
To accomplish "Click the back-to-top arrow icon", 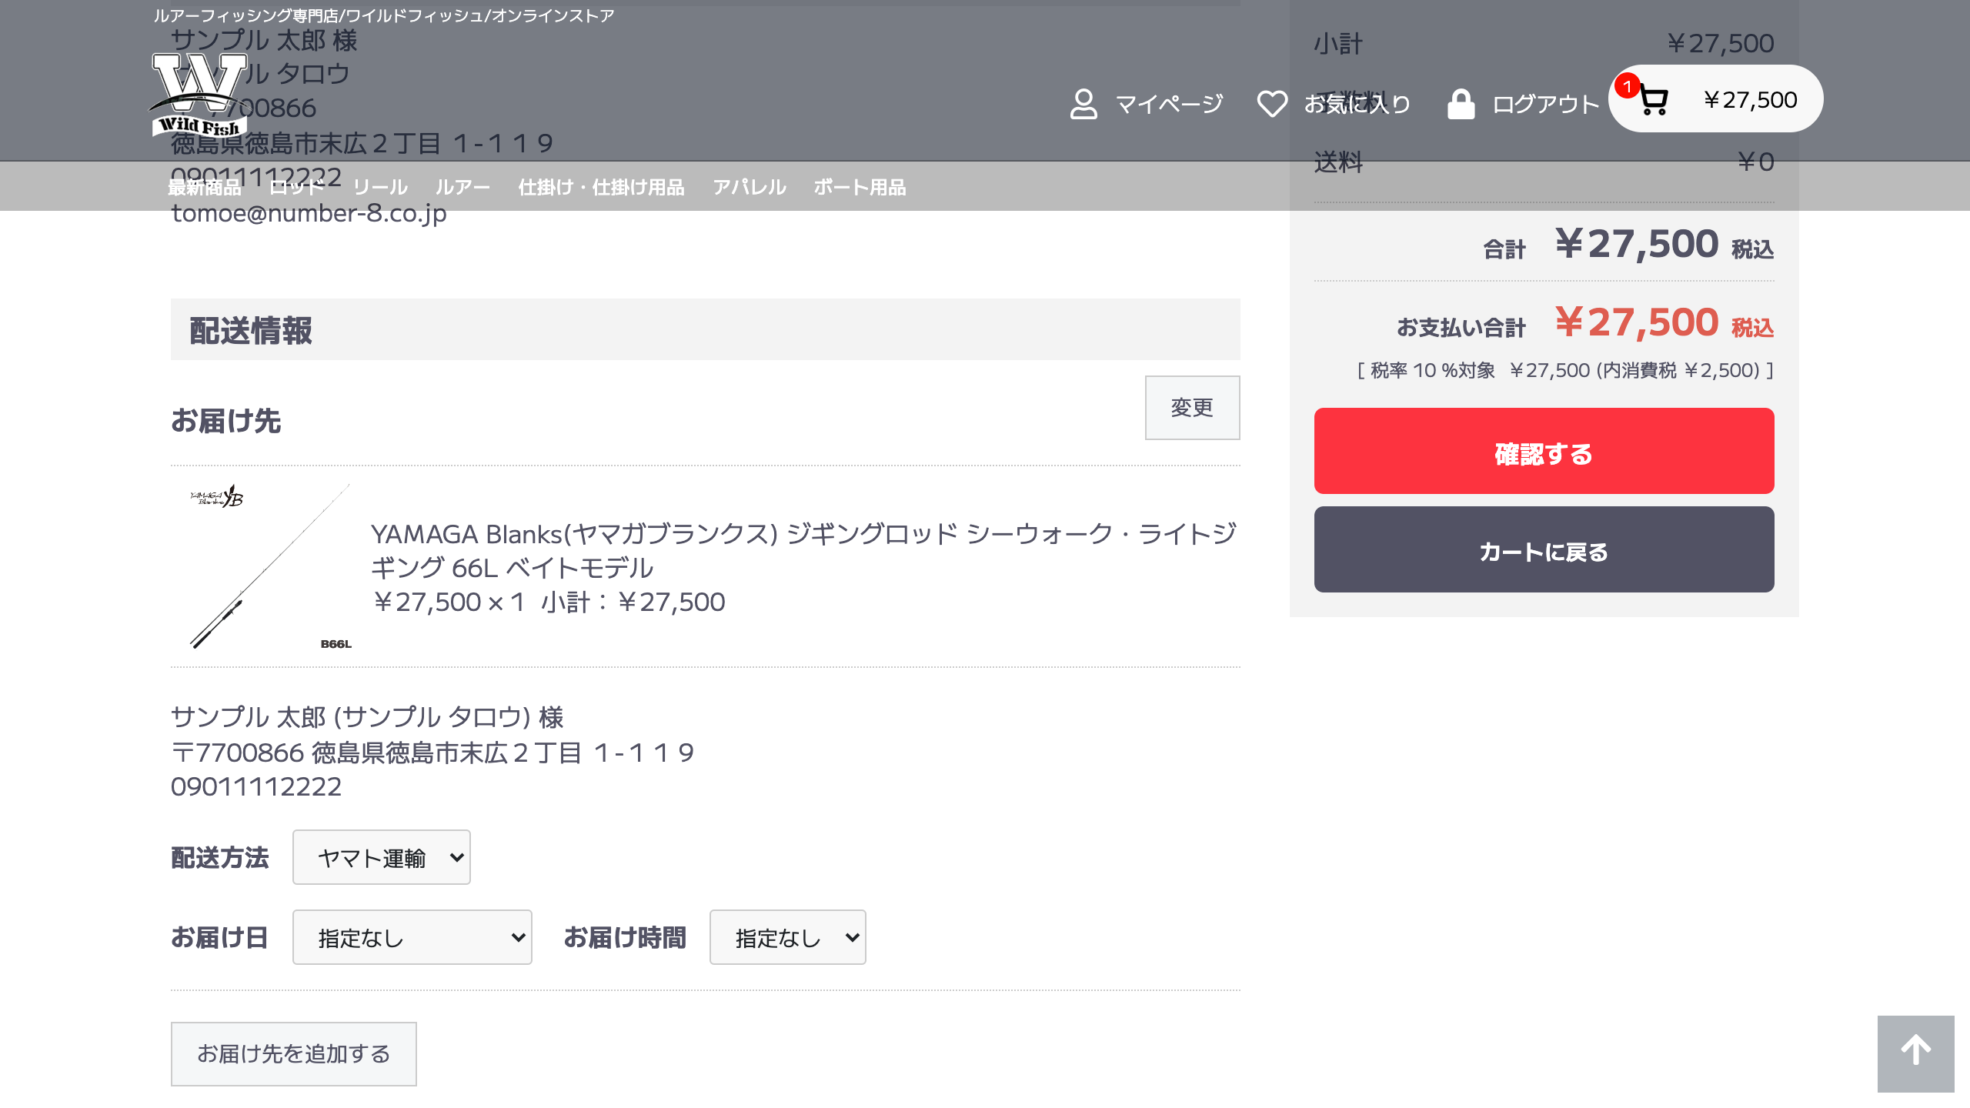I will click(x=1915, y=1053).
